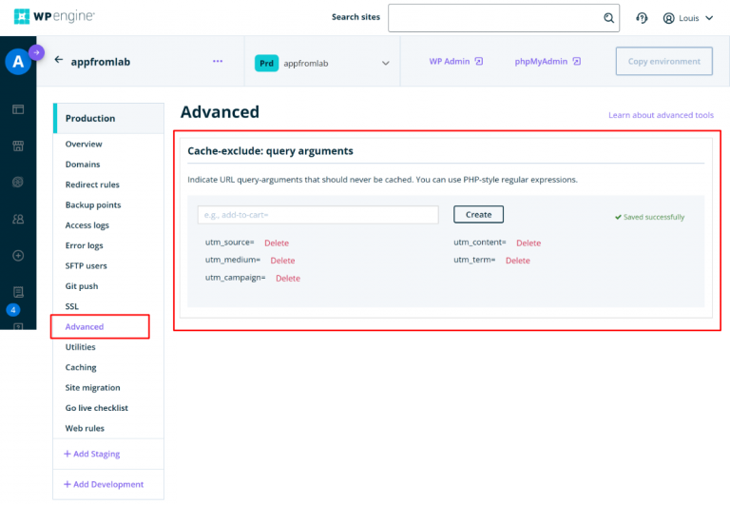
Task: Open Redirect rules
Action: tap(92, 185)
